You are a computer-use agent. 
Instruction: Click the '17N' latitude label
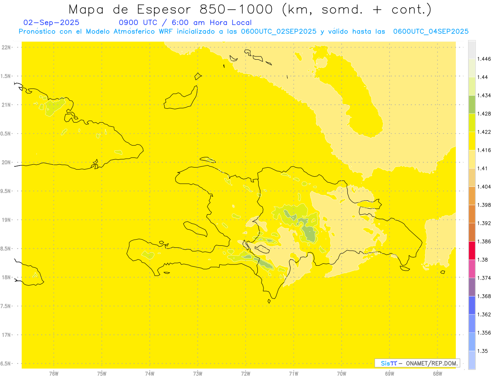7,335
